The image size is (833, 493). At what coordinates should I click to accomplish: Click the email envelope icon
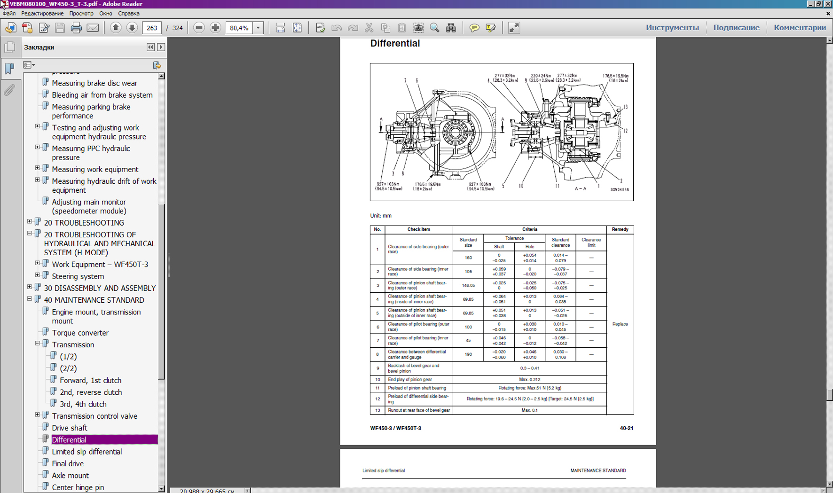pos(93,28)
